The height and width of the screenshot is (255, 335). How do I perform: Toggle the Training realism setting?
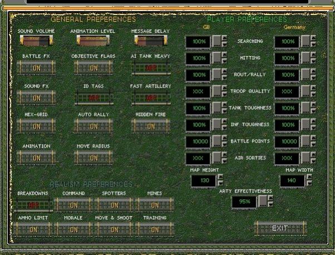coord(154,229)
